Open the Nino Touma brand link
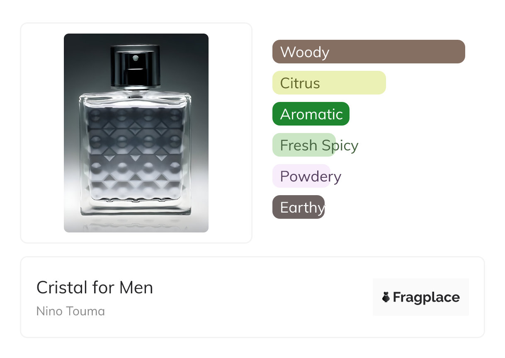This screenshot has height=358, width=505. [70, 311]
